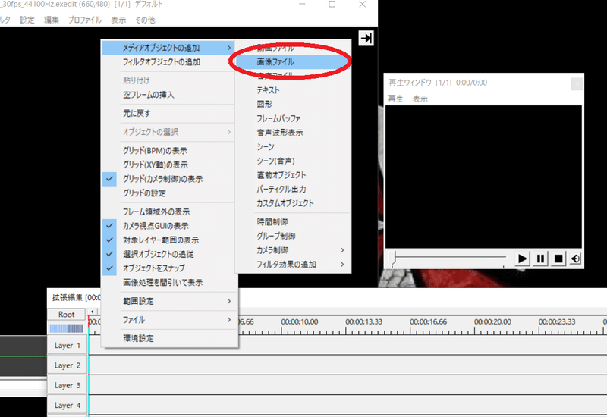Select 画像ファイル from submenu
Viewport: 607px width, 417px height.
coord(293,62)
